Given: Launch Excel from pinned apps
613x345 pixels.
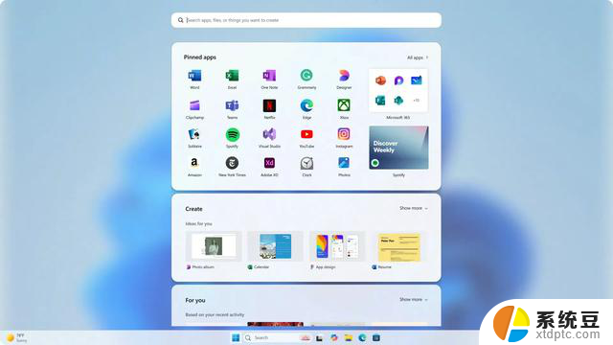Looking at the screenshot, I should [232, 76].
